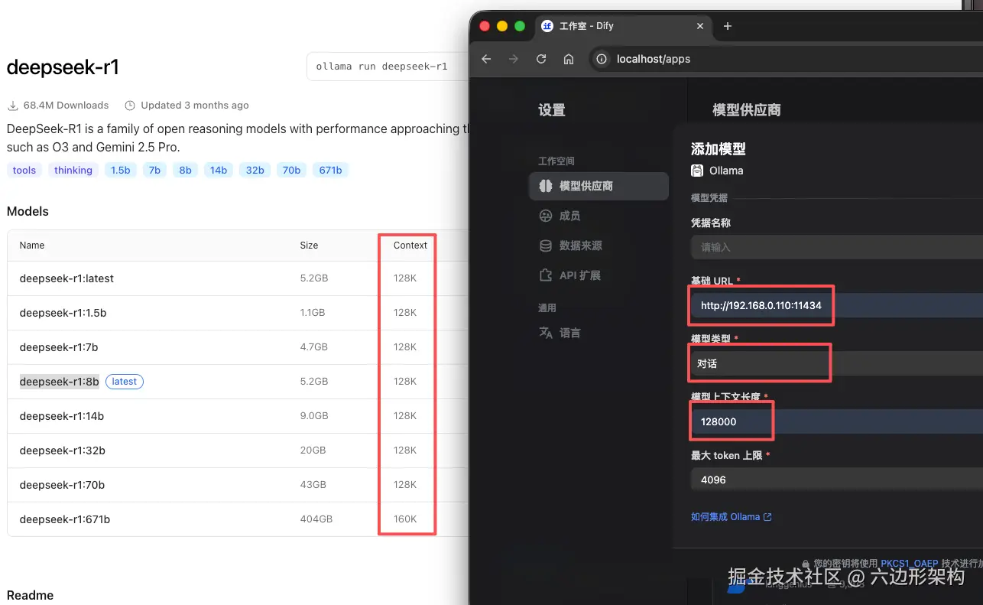Click the Ollama logo icon in dialog
The height and width of the screenshot is (605, 983).
tap(697, 171)
